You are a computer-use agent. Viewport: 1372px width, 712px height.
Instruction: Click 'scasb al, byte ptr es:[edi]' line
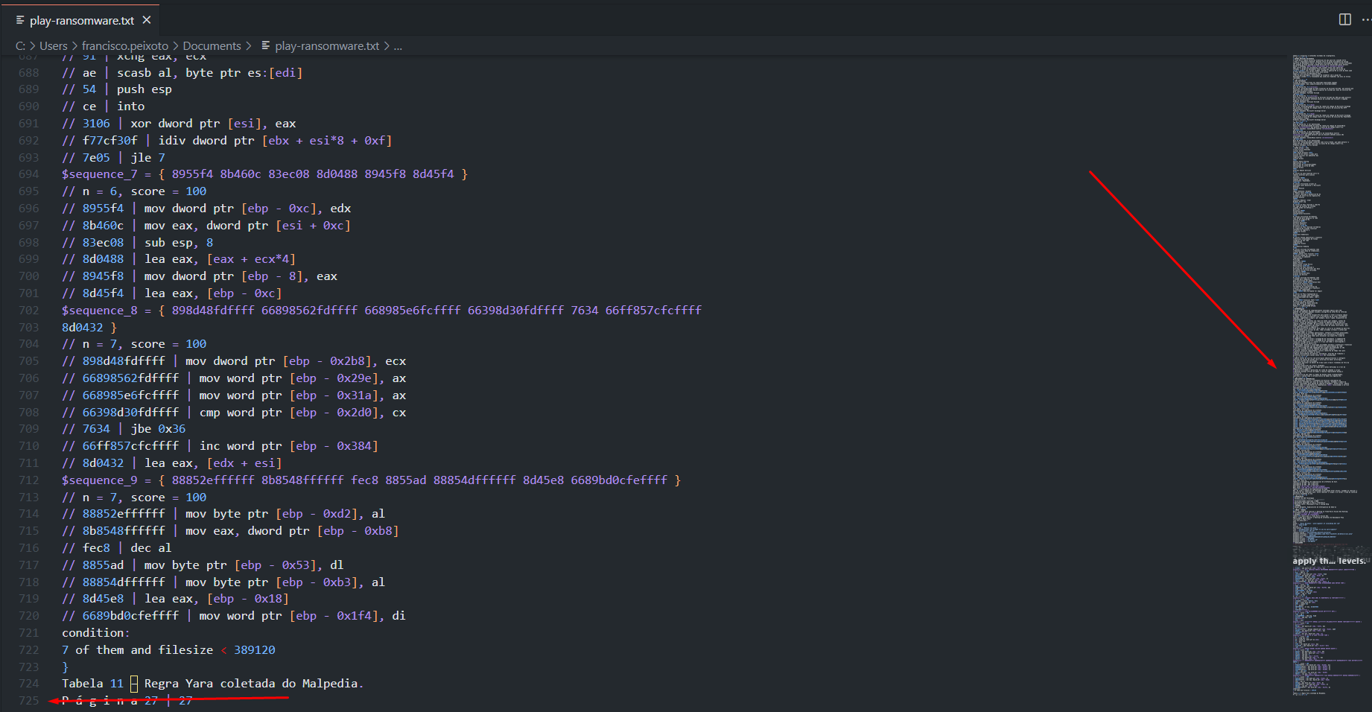point(209,72)
